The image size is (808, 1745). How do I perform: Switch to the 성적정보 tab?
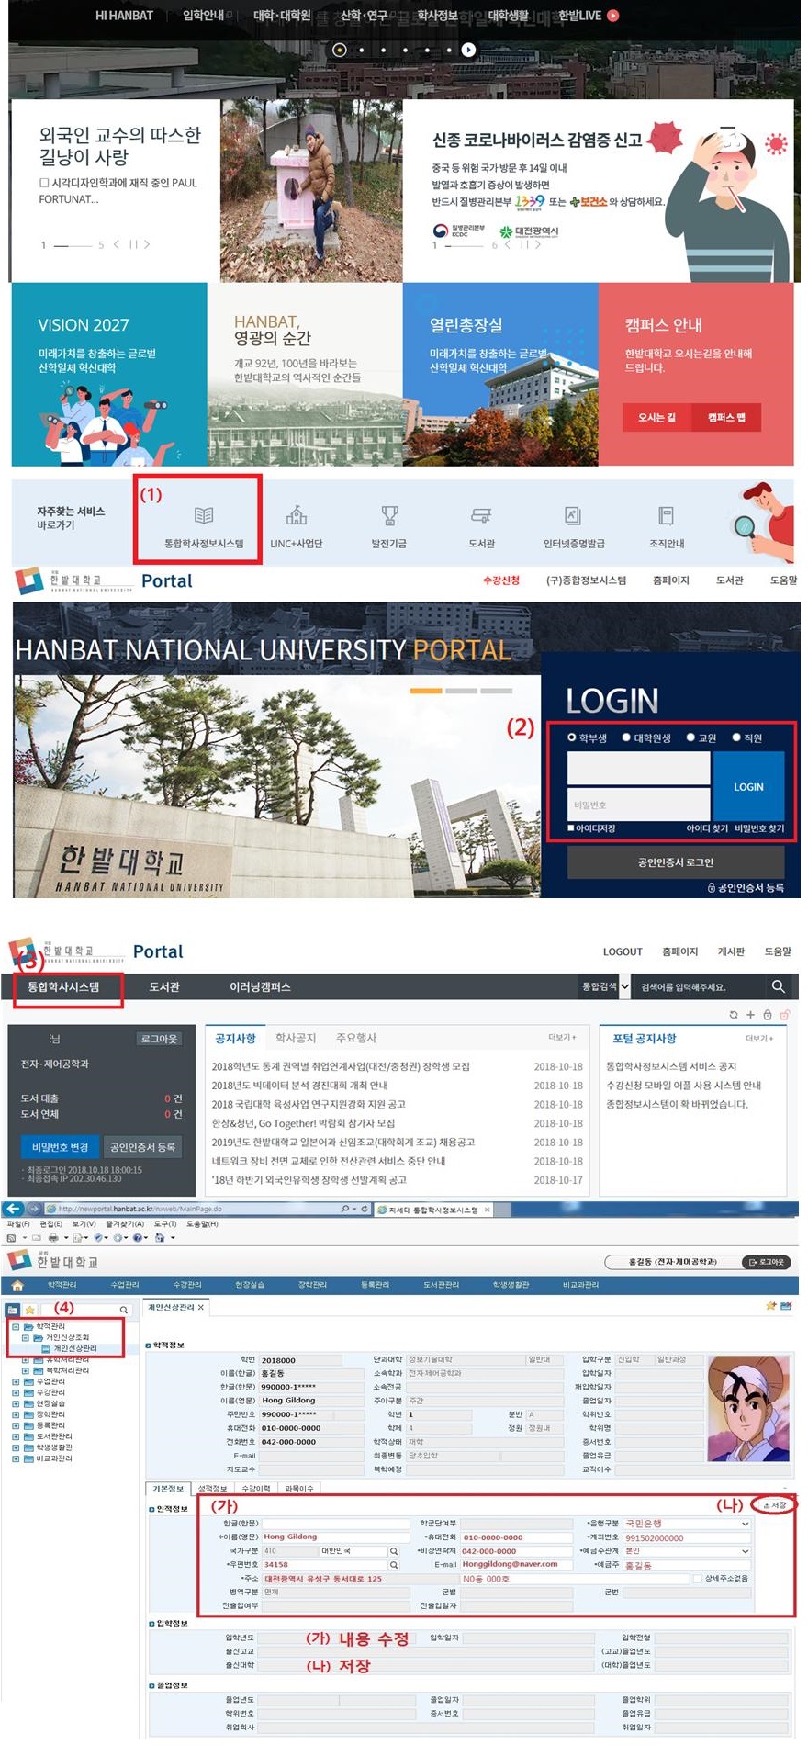[x=212, y=1489]
